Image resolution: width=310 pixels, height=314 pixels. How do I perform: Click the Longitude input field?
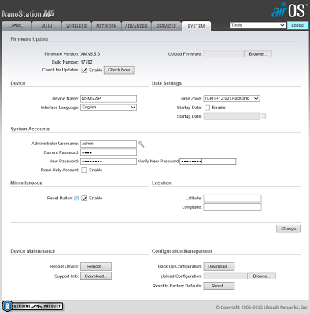[x=232, y=207]
